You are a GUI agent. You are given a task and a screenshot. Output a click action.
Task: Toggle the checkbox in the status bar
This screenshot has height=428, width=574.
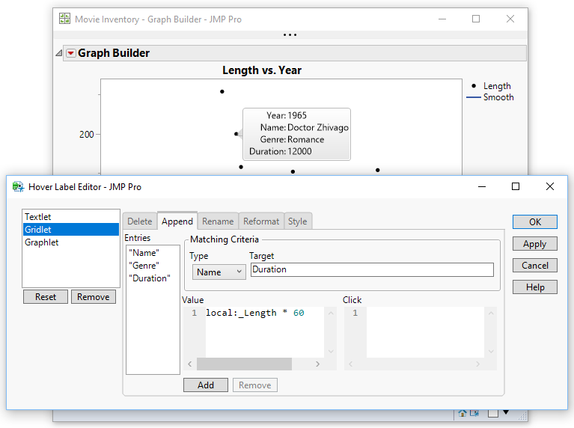point(493,412)
